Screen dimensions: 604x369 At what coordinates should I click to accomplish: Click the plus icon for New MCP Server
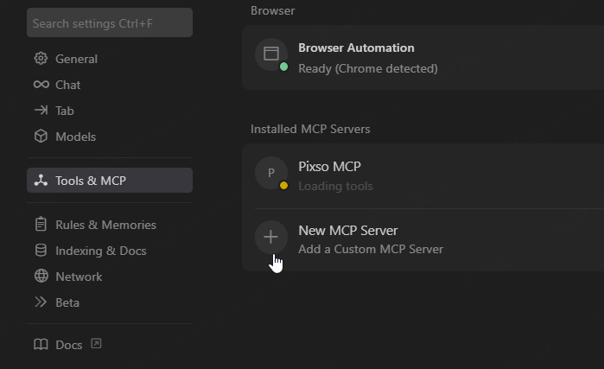(x=270, y=237)
